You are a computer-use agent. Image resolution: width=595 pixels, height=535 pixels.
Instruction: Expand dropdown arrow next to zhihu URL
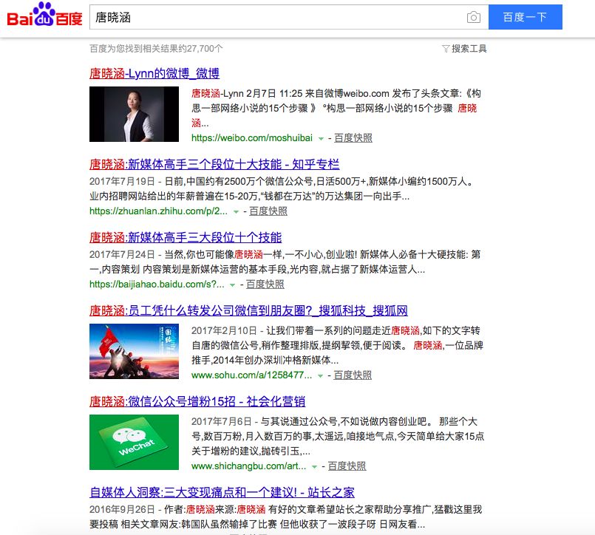pyautogui.click(x=236, y=212)
